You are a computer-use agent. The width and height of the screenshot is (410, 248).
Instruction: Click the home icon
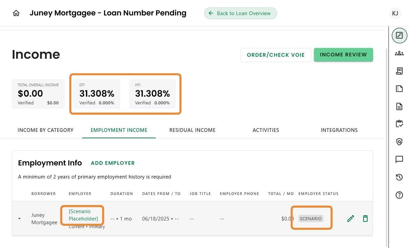(16, 13)
